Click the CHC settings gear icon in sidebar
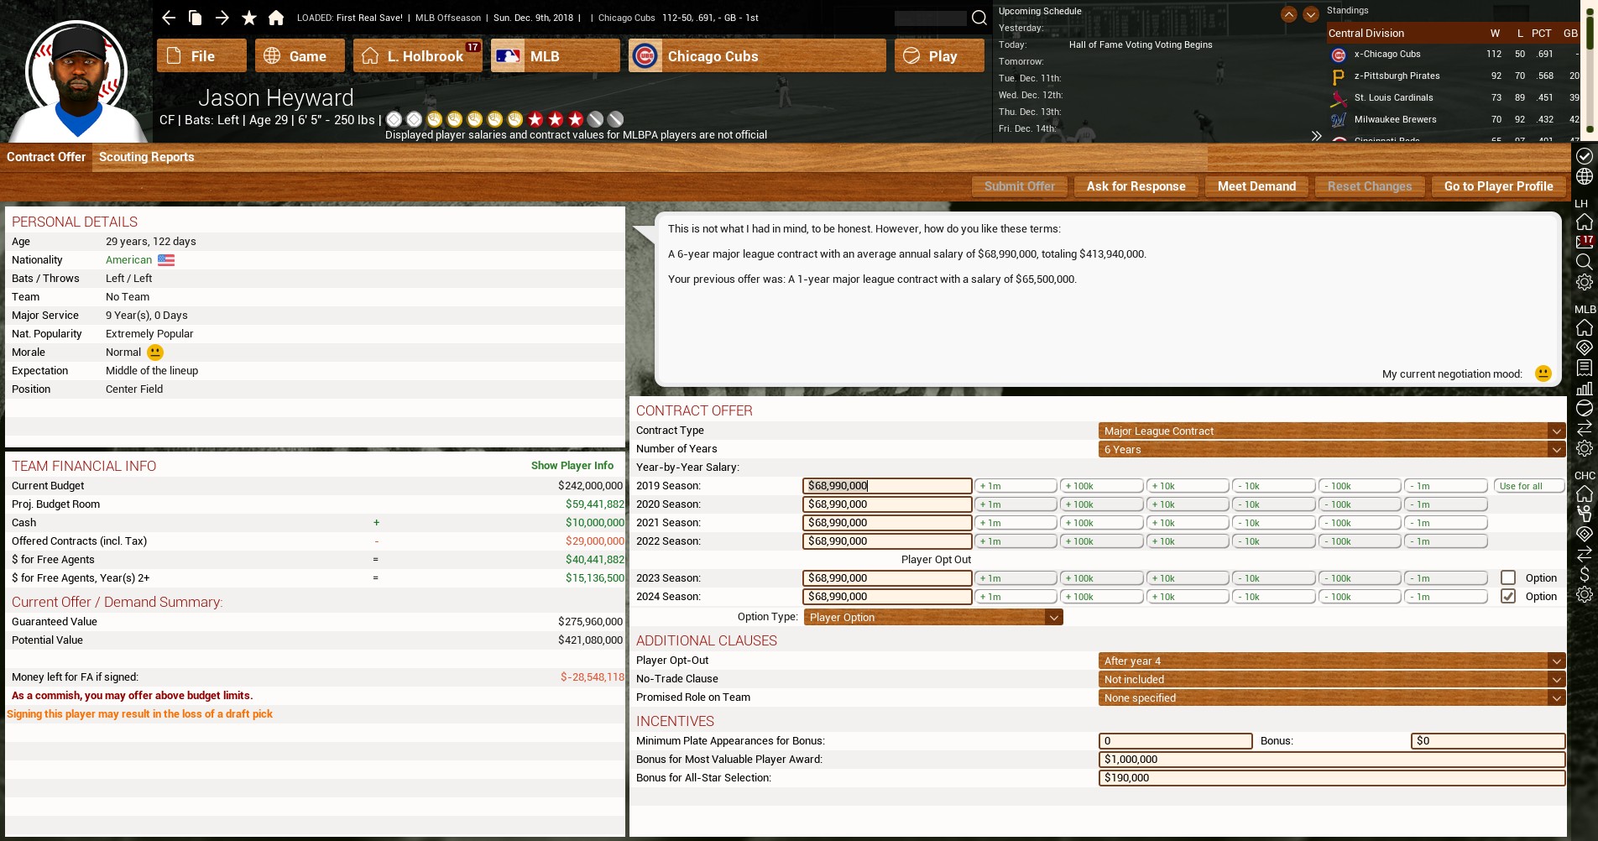1598x841 pixels. (1585, 594)
